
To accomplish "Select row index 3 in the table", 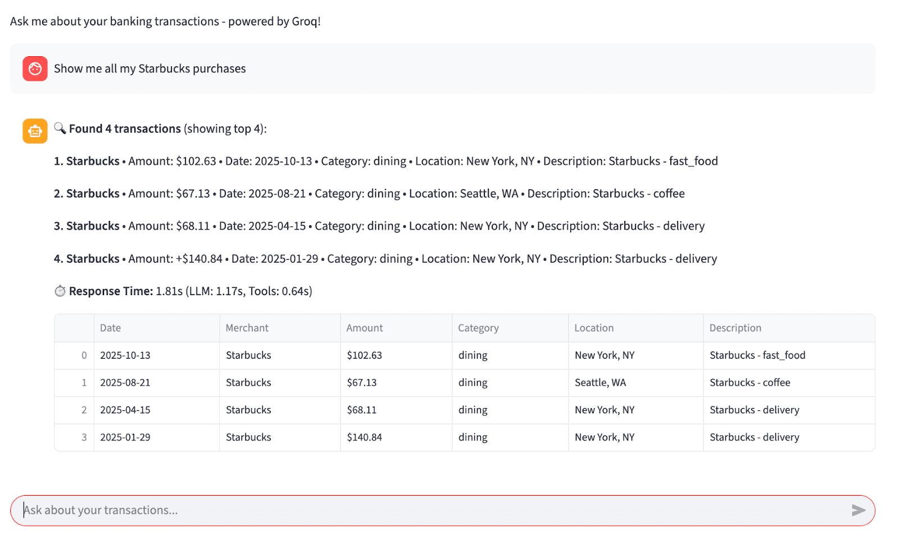I will click(84, 437).
